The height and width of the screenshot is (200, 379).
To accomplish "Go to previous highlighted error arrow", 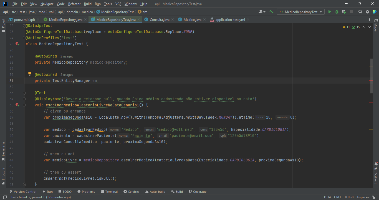I will point(364,27).
